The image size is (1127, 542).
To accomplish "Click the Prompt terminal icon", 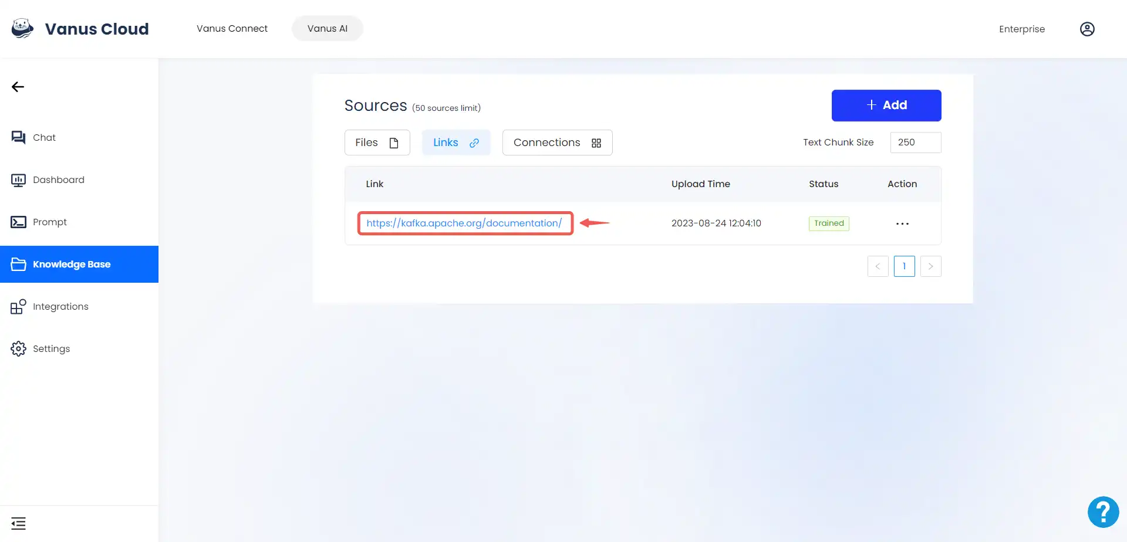I will click(x=18, y=222).
